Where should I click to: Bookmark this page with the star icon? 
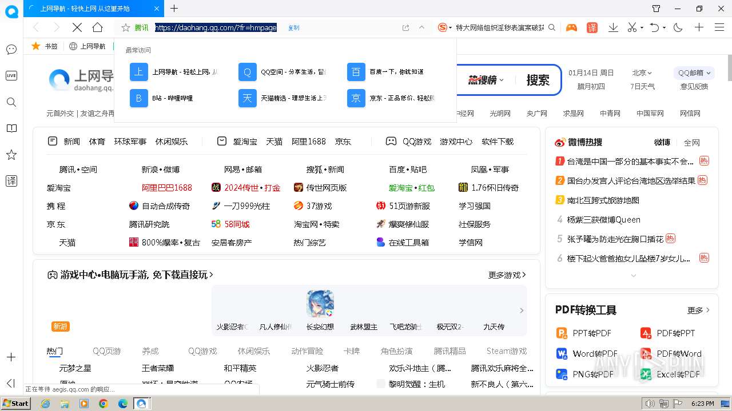126,27
